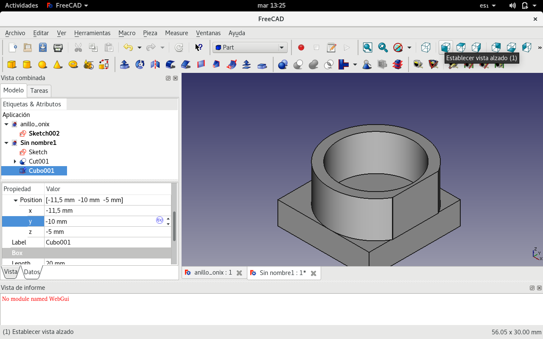Set the front (alzado) view
This screenshot has height=339, width=543.
point(445,47)
